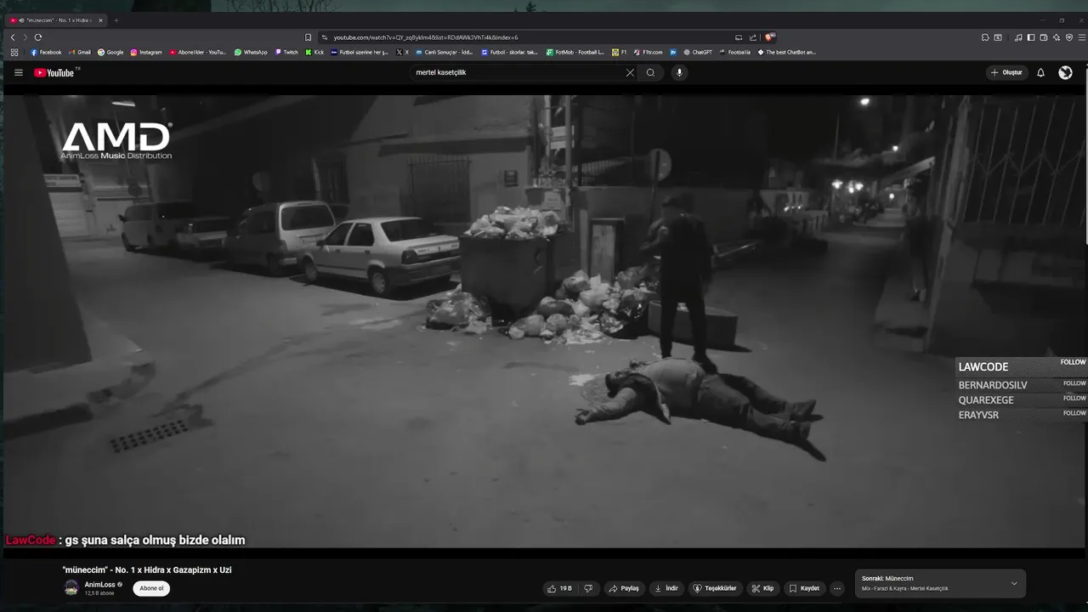Clear the search box with the X icon
Screen dimensions: 1088x612
coord(630,72)
